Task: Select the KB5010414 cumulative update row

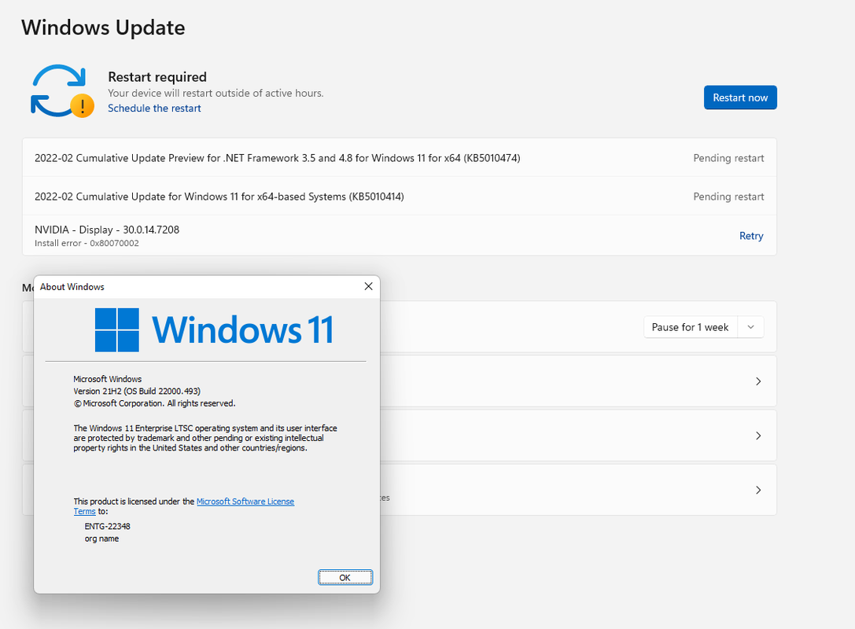Action: pos(399,197)
